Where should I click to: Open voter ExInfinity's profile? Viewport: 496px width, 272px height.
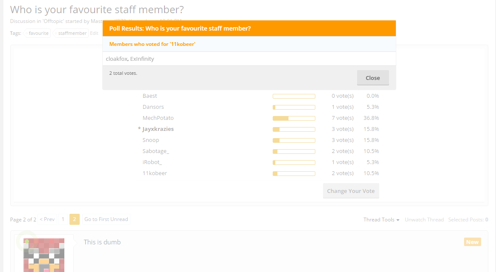[x=142, y=59]
